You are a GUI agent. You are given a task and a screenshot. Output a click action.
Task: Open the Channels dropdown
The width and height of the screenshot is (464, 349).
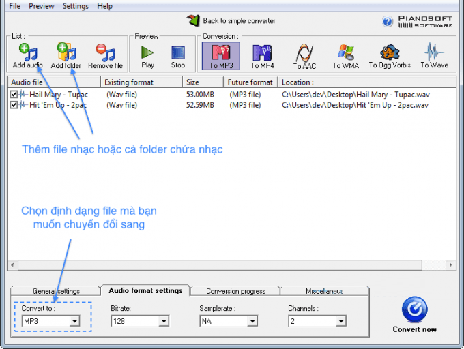[341, 321]
